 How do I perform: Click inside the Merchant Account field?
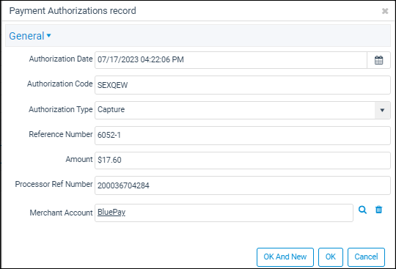pyautogui.click(x=224, y=213)
